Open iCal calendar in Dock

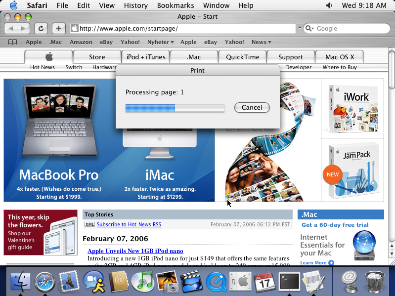(x=264, y=281)
